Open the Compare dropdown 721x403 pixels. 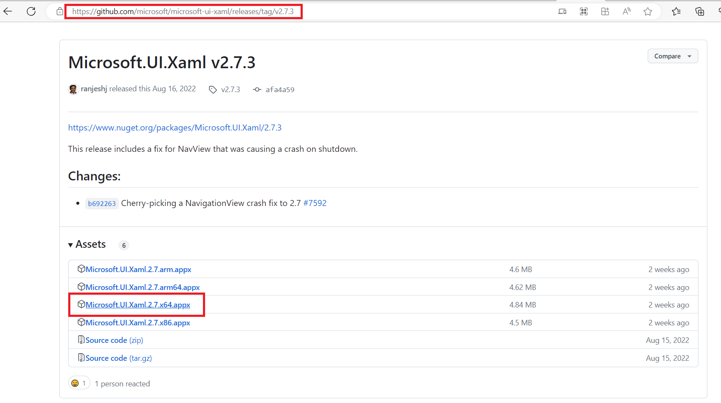[x=672, y=56]
